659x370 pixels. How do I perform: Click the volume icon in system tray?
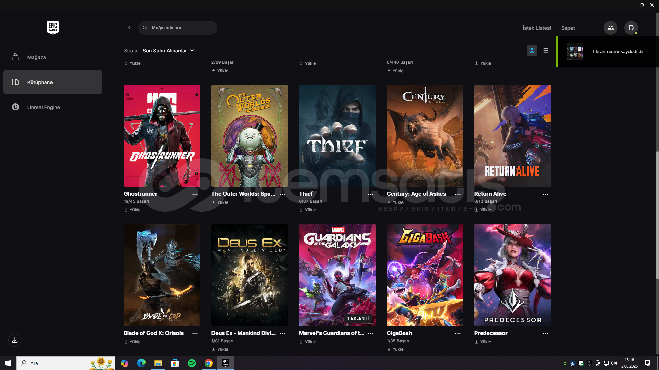pos(614,363)
